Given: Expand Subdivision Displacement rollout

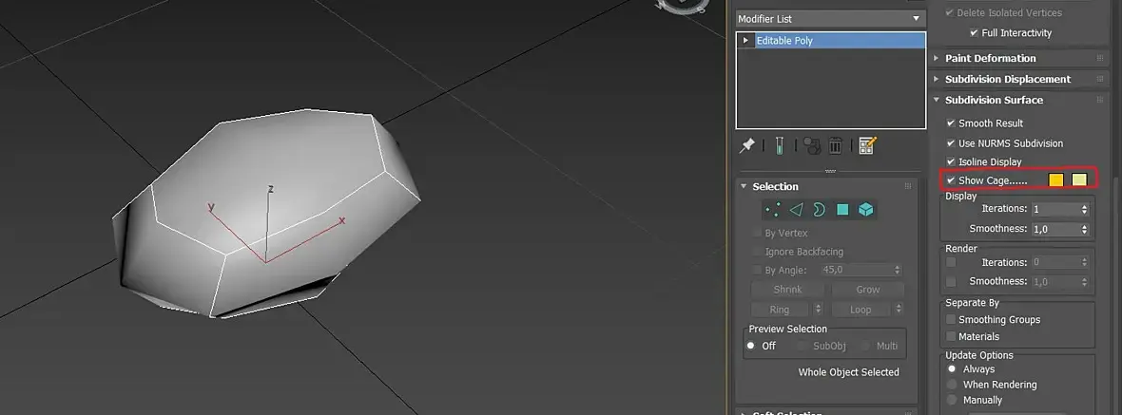Looking at the screenshot, I should click(937, 79).
